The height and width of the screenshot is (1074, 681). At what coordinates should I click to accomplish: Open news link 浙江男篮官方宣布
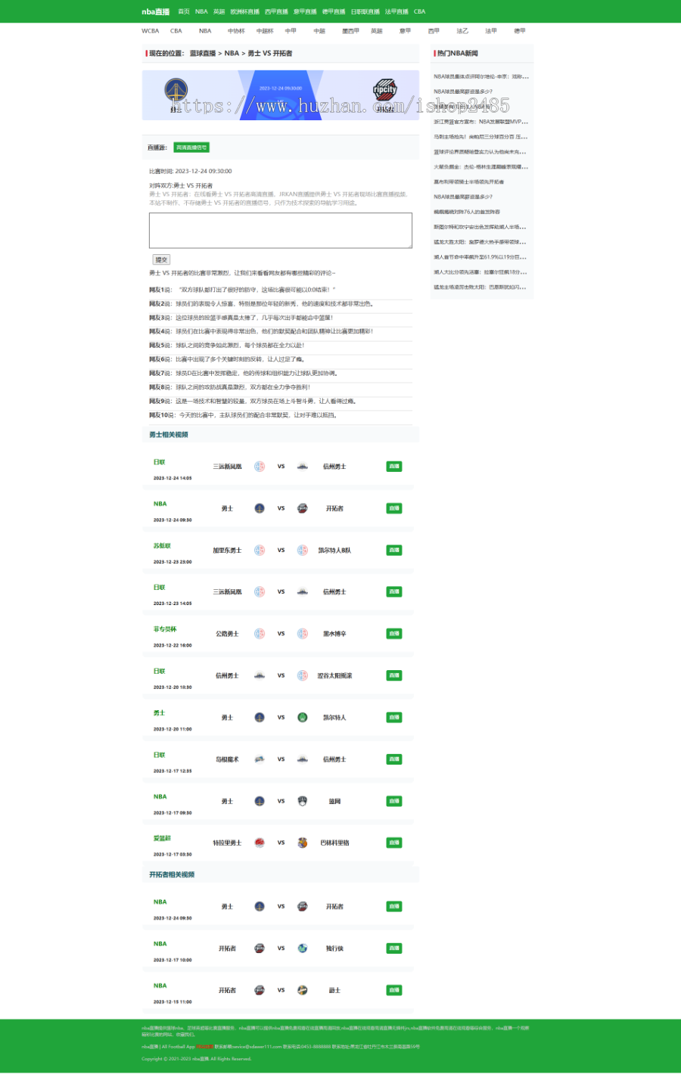(x=480, y=122)
